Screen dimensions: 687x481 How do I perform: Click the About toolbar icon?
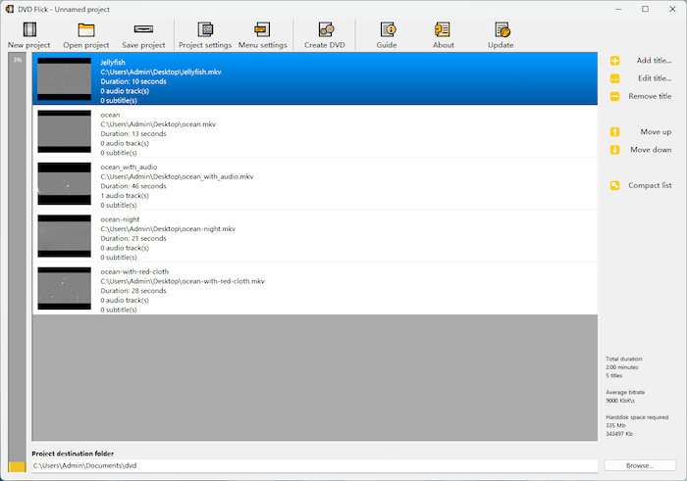pyautogui.click(x=443, y=32)
